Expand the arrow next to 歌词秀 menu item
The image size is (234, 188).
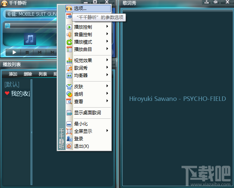tap(107, 67)
